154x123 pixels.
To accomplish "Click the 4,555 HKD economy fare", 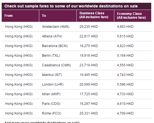I will [125, 65].
